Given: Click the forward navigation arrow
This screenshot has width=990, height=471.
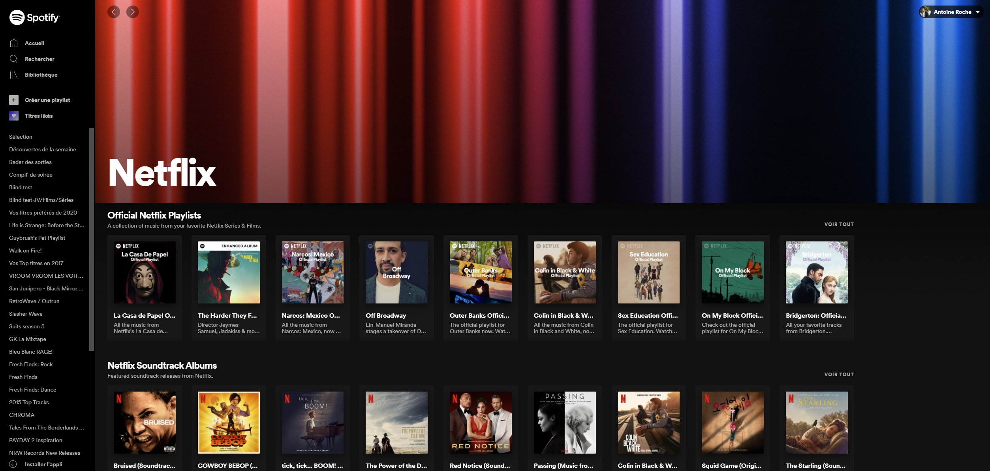Looking at the screenshot, I should pyautogui.click(x=133, y=12).
